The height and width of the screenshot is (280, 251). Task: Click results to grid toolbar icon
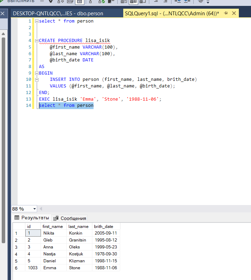coord(133,2)
